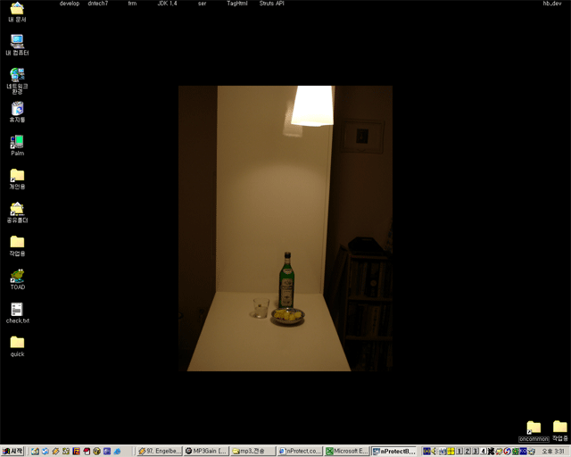Viewport: 571px width, 457px height.
Task: Switch to the MP3Gain taskbar window
Action: 205,451
